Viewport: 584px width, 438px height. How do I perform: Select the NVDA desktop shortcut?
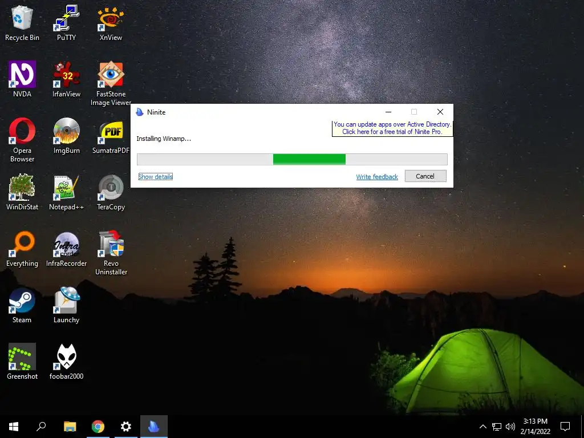pos(22,79)
